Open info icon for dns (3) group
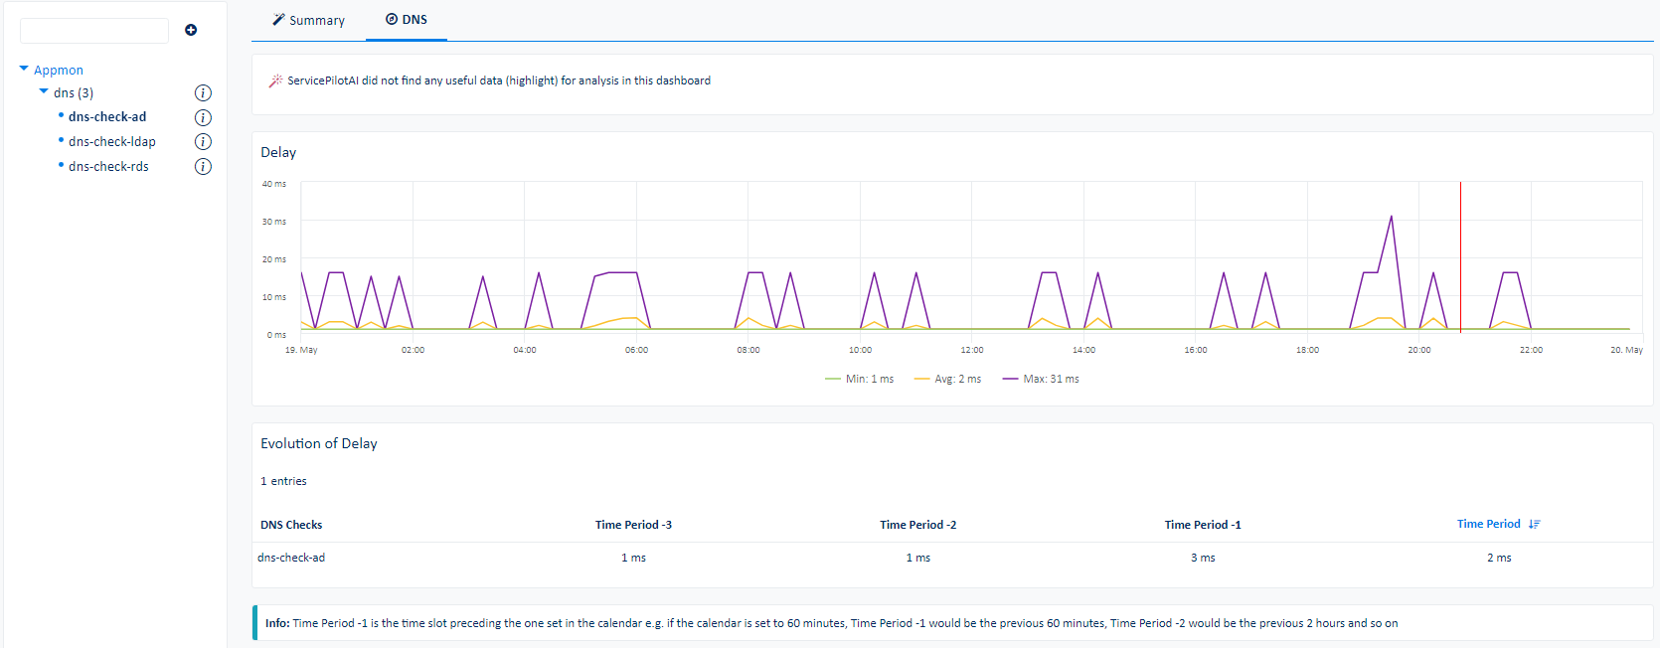 (203, 93)
